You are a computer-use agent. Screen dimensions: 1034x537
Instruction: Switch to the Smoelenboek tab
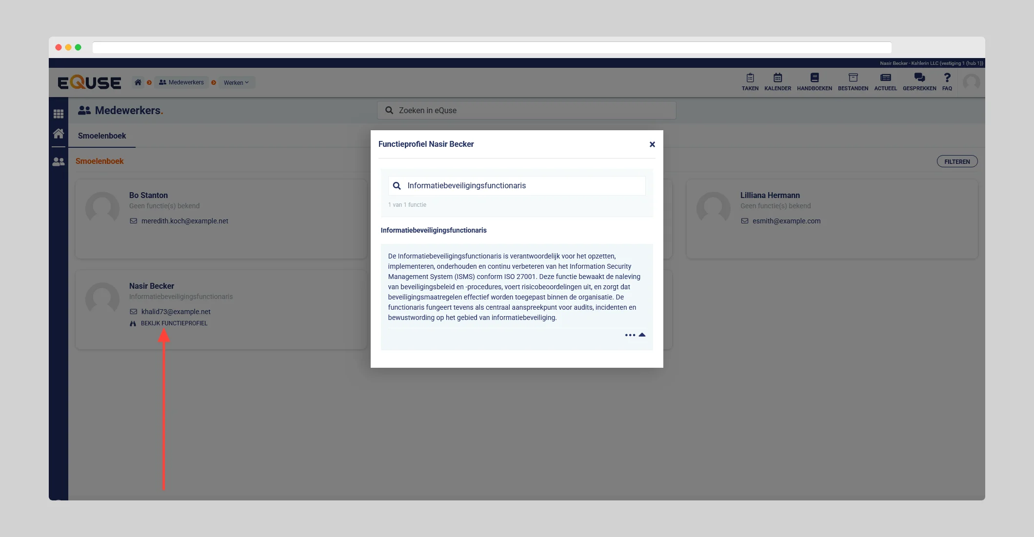102,136
